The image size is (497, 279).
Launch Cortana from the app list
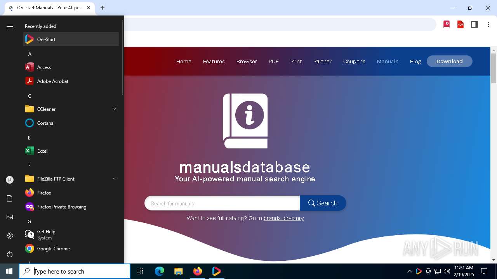(x=71, y=123)
